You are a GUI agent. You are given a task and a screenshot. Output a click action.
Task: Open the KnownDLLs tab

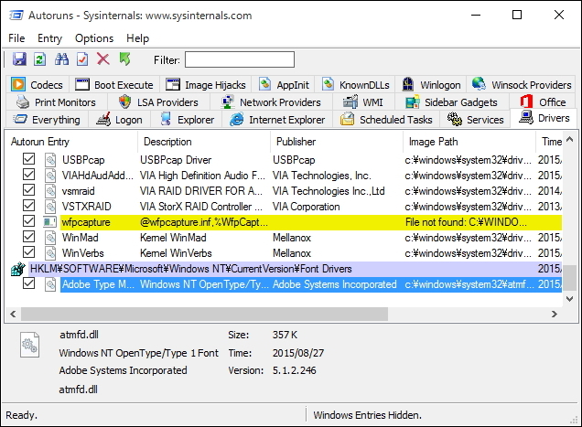[x=356, y=85]
